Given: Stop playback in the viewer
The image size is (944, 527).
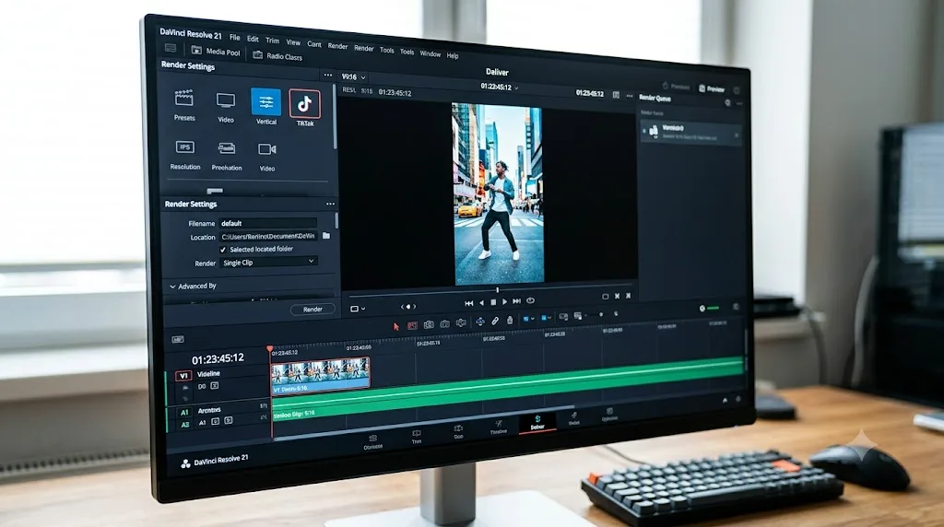Looking at the screenshot, I should point(493,302).
